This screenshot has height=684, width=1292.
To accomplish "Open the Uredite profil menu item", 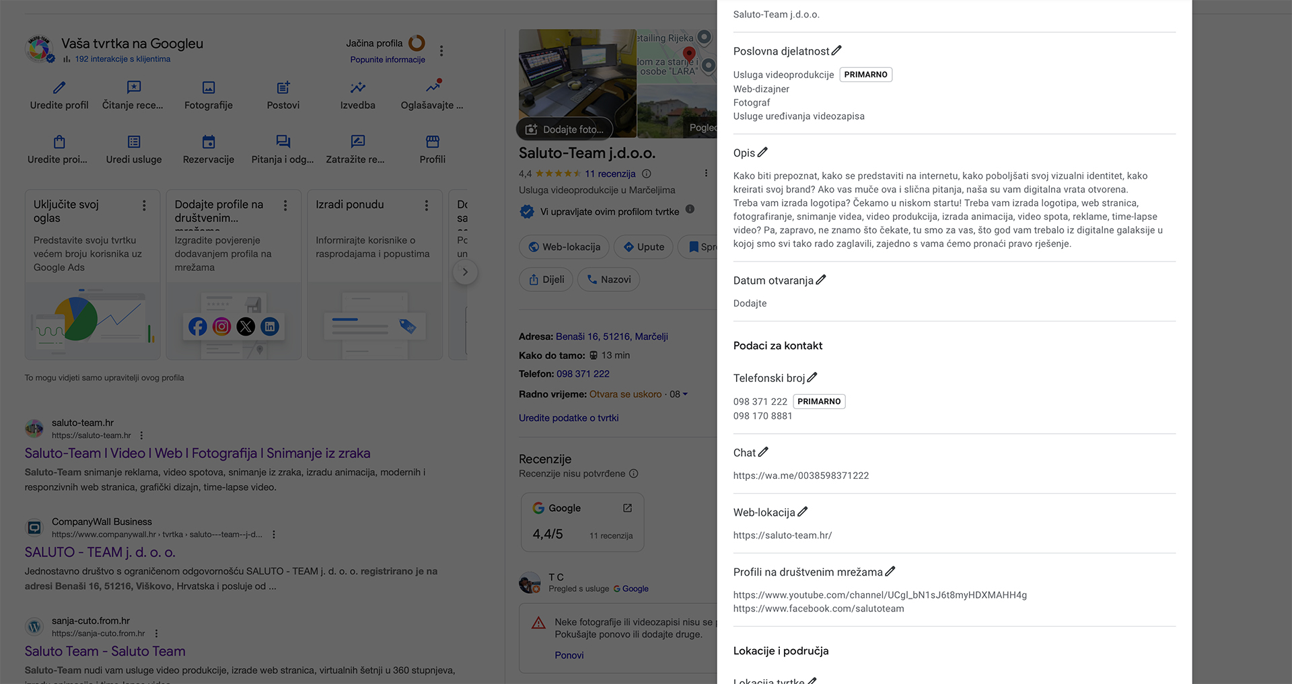I will click(x=59, y=95).
